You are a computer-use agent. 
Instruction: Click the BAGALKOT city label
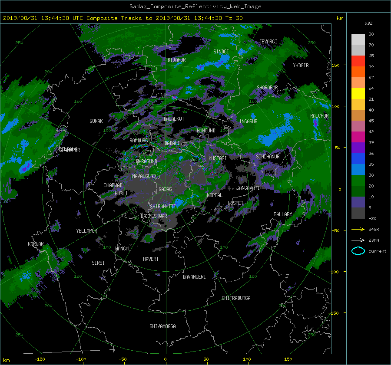point(174,119)
